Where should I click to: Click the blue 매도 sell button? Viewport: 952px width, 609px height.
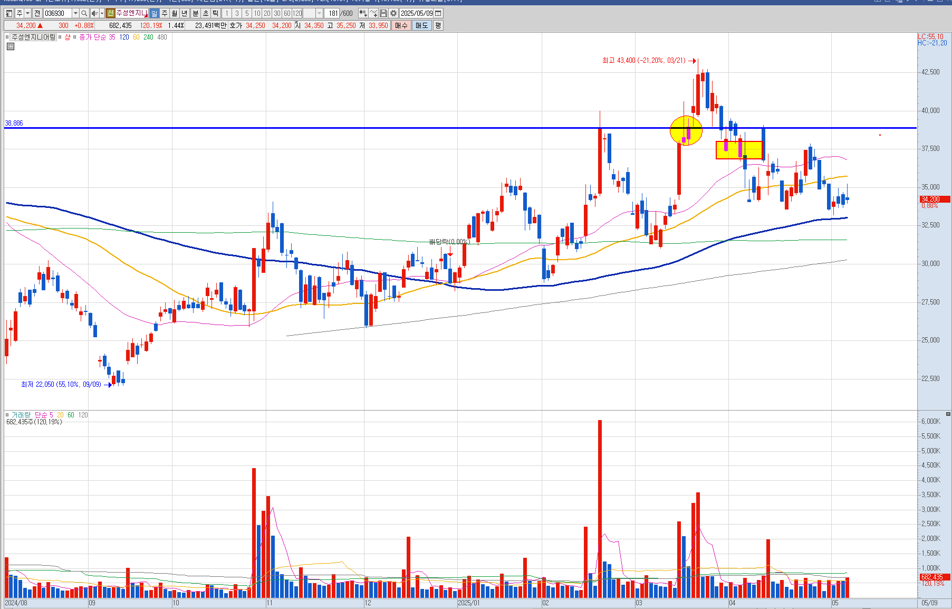422,25
